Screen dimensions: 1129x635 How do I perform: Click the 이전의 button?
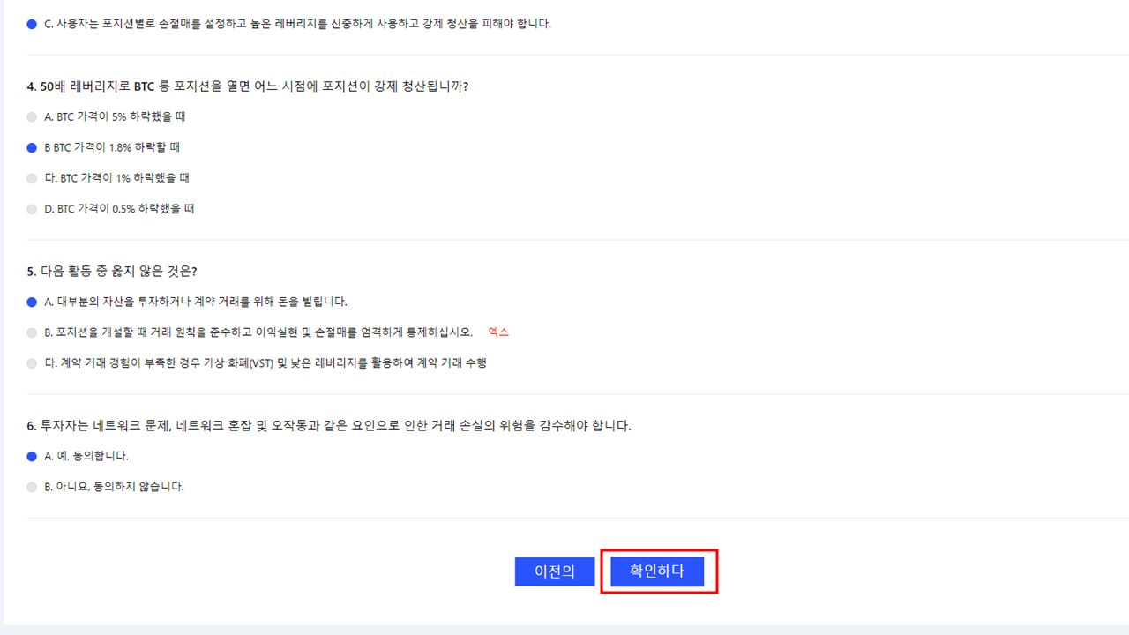(555, 571)
